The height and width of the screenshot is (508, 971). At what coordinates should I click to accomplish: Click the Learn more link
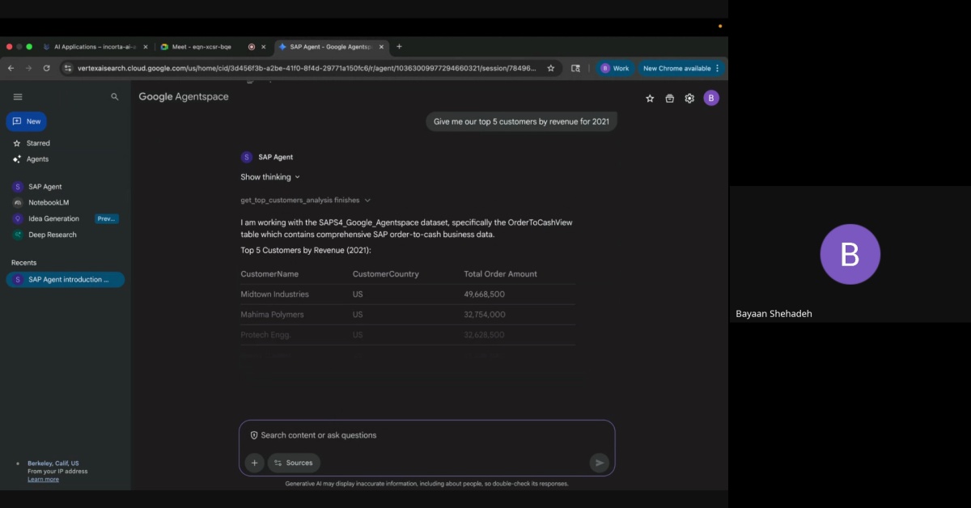[43, 480]
